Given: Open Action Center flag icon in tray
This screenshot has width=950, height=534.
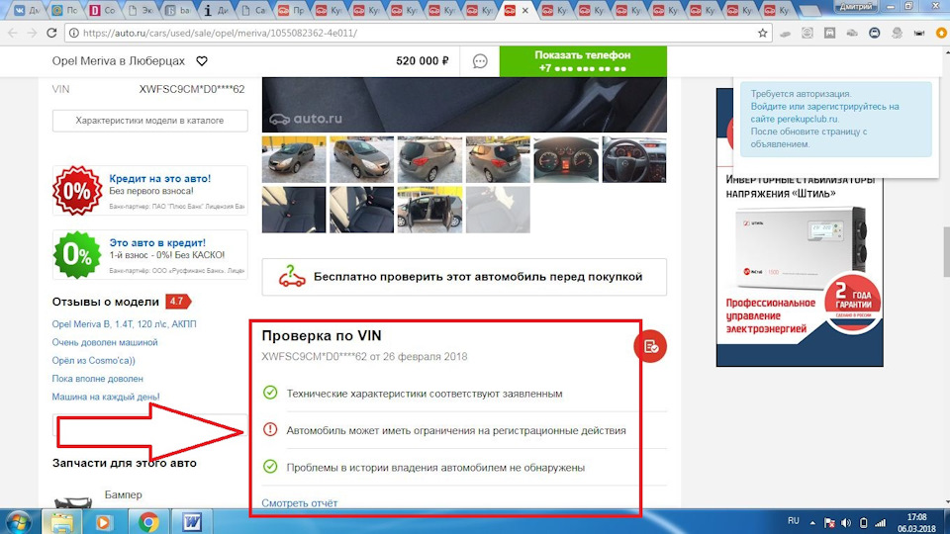Looking at the screenshot, I should coord(829,522).
